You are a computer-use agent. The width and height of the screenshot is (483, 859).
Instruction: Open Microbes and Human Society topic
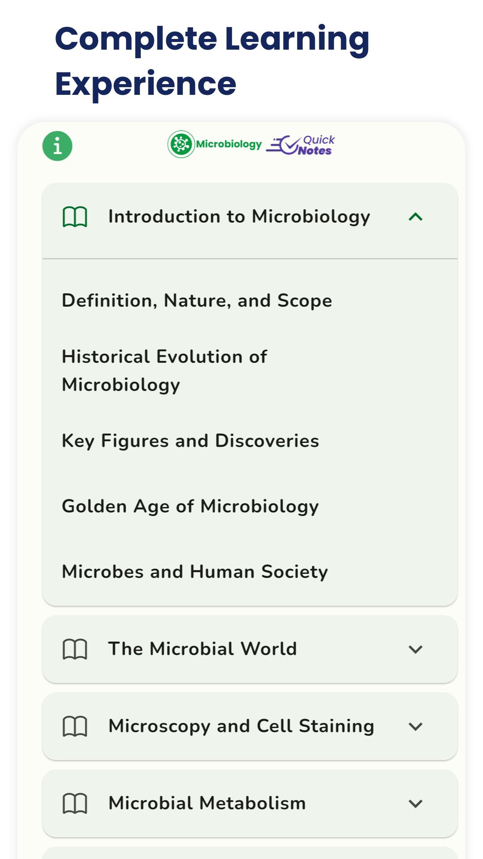coord(195,572)
